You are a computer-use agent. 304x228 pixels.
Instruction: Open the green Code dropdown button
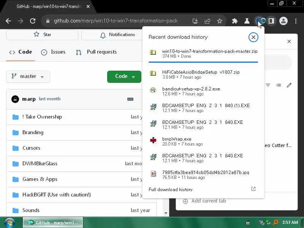(124, 77)
